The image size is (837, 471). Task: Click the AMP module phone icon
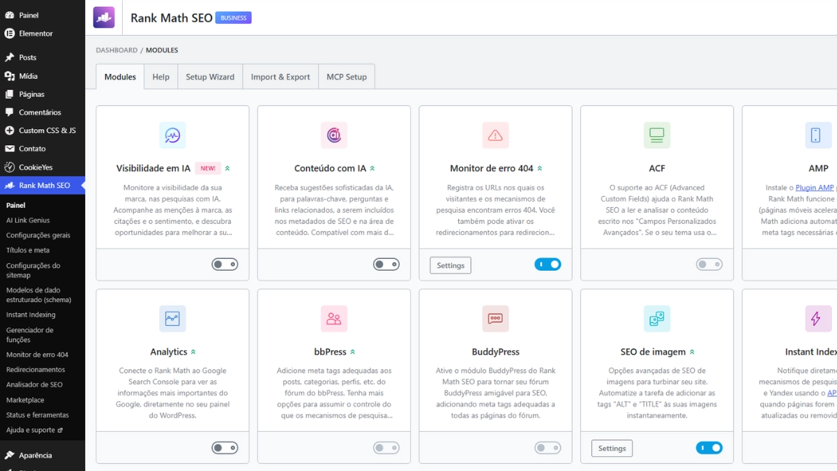click(x=818, y=135)
